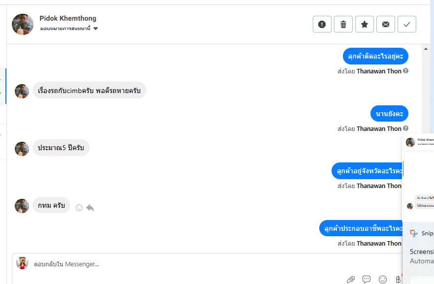Open the screenshot preview notification thumbnail
This screenshot has height=284, width=434.
[x=419, y=178]
